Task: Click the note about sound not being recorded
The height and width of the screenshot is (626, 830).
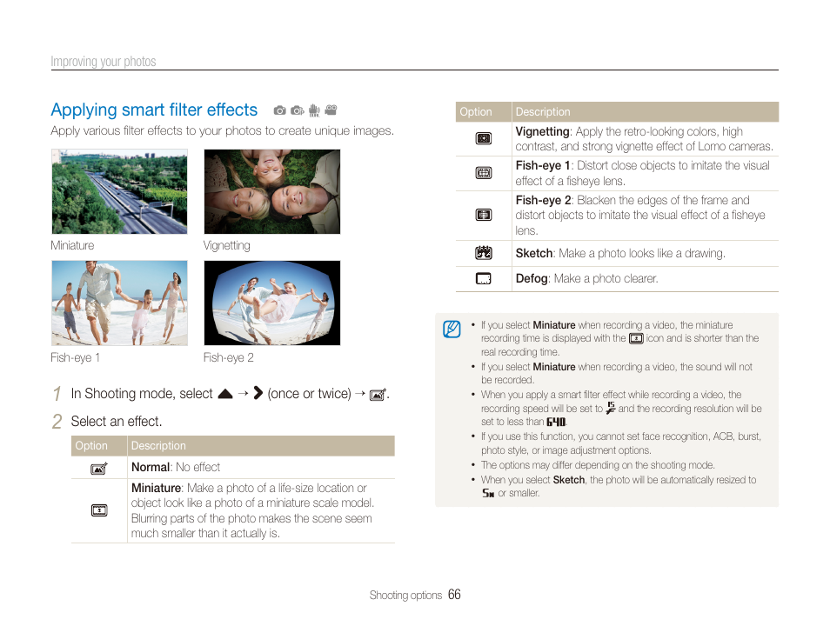Action: coord(617,373)
